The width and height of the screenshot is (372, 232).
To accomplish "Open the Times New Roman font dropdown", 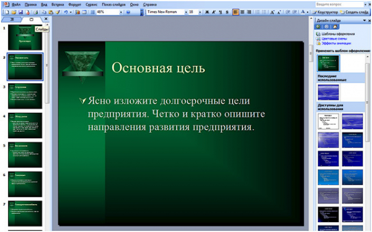I will [x=186, y=12].
